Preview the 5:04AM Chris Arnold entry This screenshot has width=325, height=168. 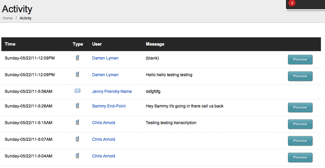tap(300, 157)
